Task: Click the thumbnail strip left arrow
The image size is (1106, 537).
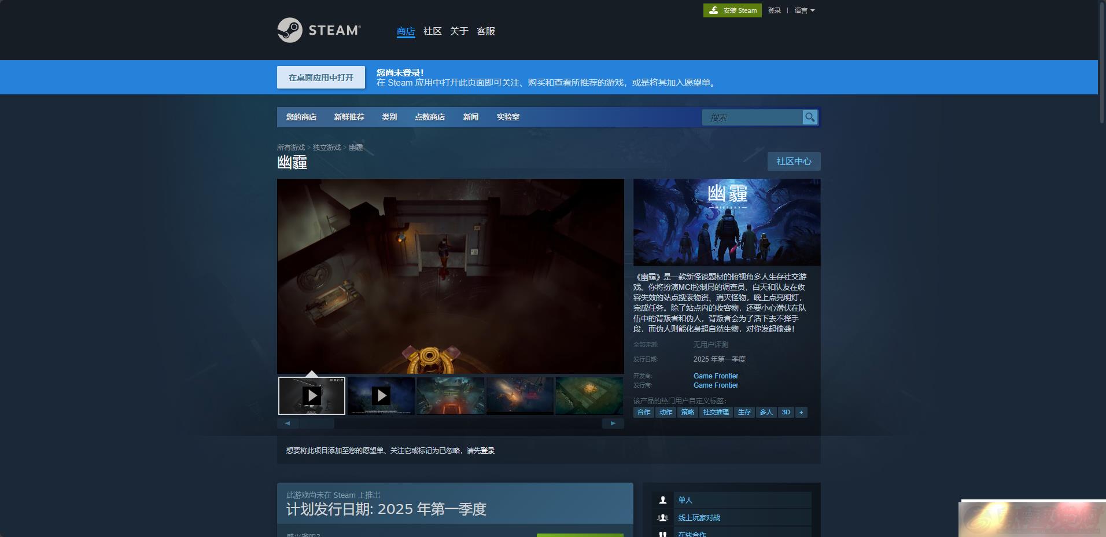Action: 287,423
